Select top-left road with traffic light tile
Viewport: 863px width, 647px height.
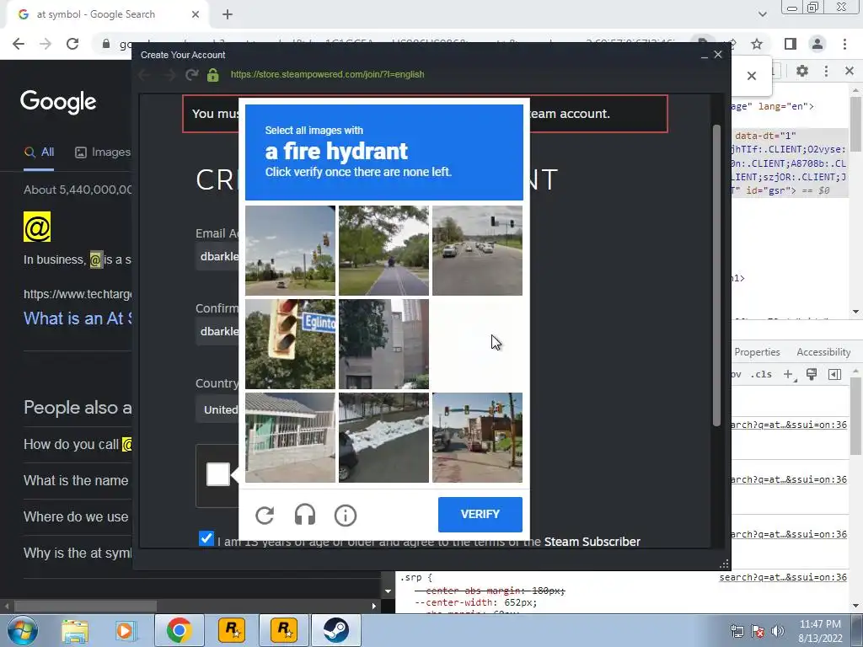click(290, 250)
